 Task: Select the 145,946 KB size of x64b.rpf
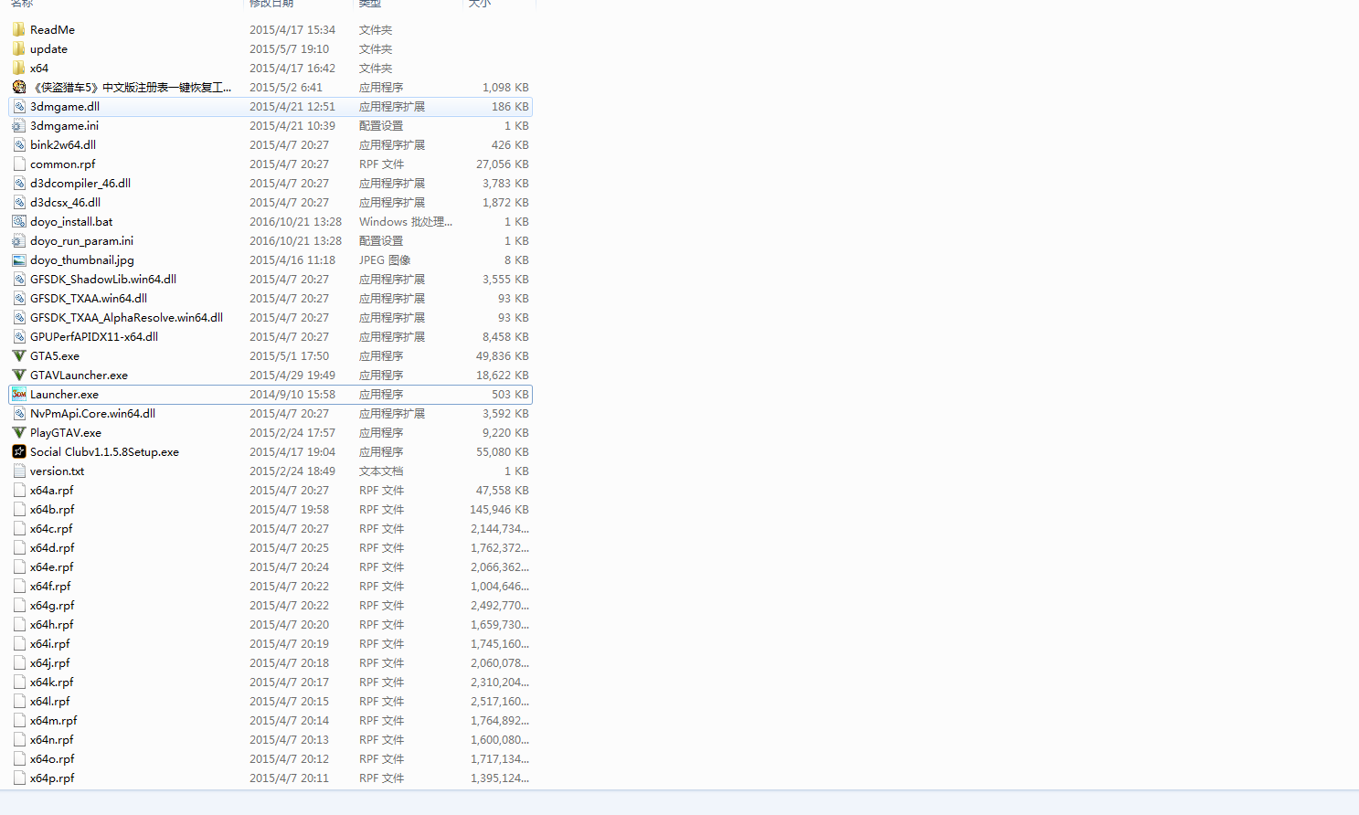coord(499,509)
